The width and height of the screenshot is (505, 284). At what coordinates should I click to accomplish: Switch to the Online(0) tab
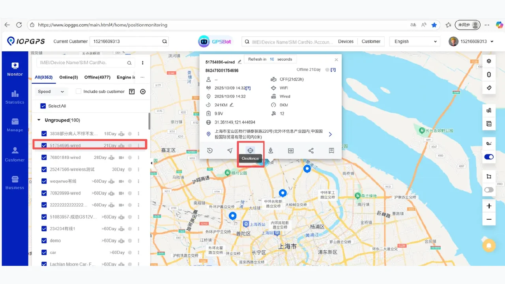69,77
